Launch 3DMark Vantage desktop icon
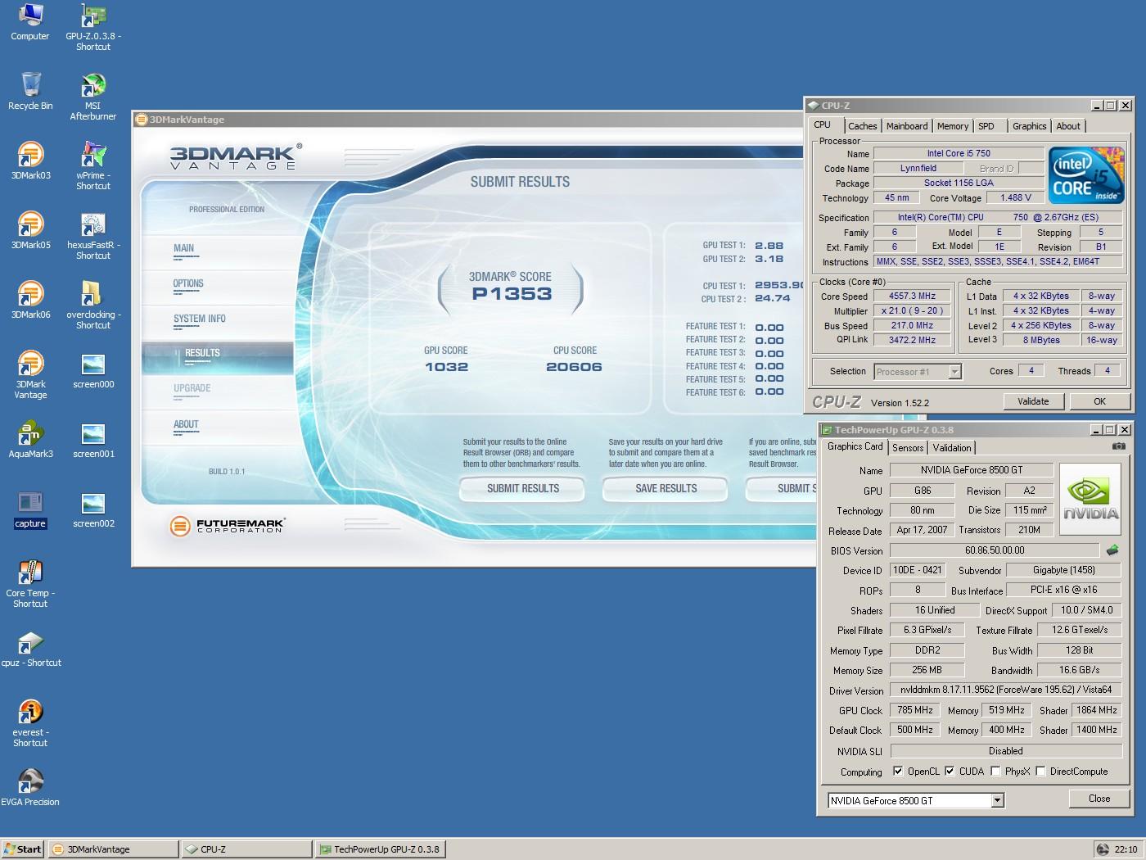The height and width of the screenshot is (860, 1146). [x=30, y=375]
